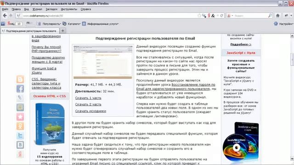
Task: Share page via Yandex icon at bottom
Action: point(20,154)
